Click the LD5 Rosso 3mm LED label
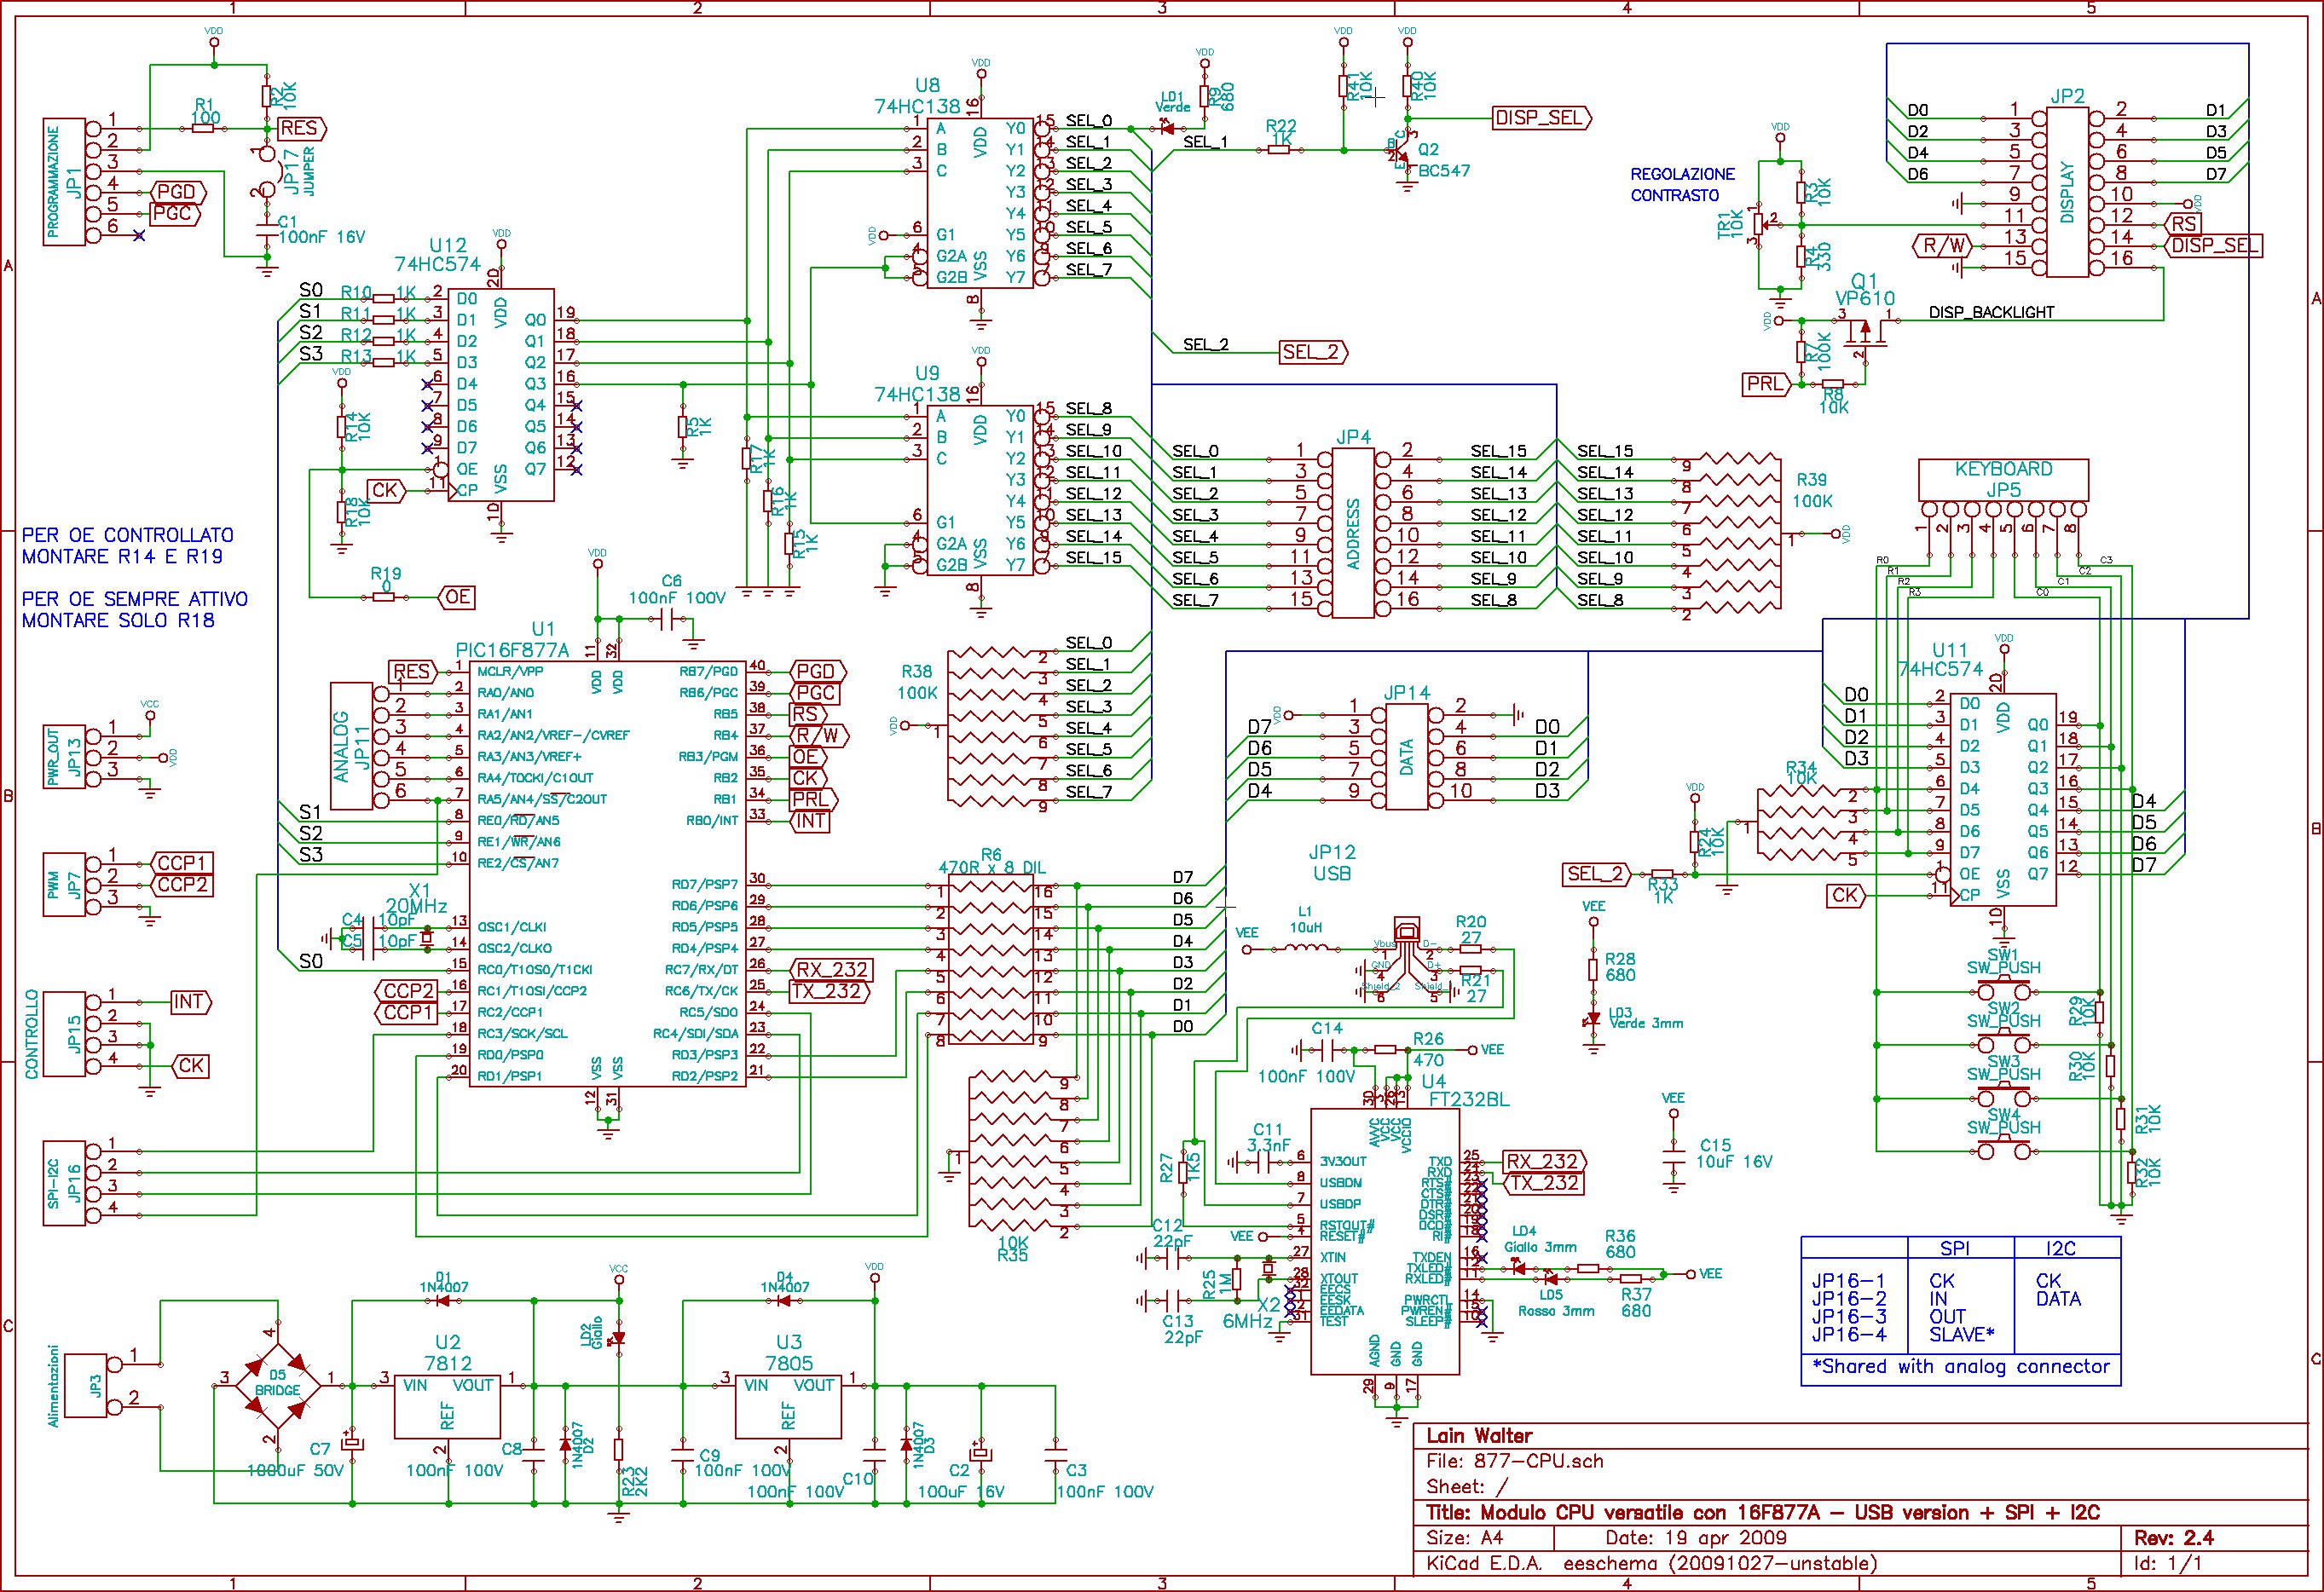Screen dimensions: 2324x1592 point(1556,1303)
